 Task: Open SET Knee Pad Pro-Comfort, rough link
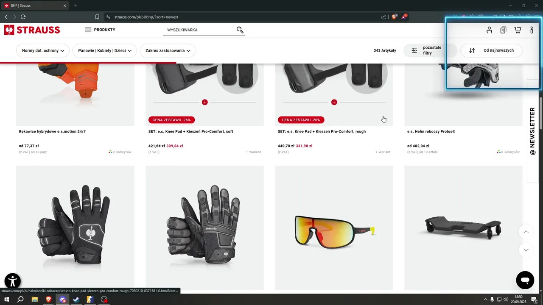322,131
